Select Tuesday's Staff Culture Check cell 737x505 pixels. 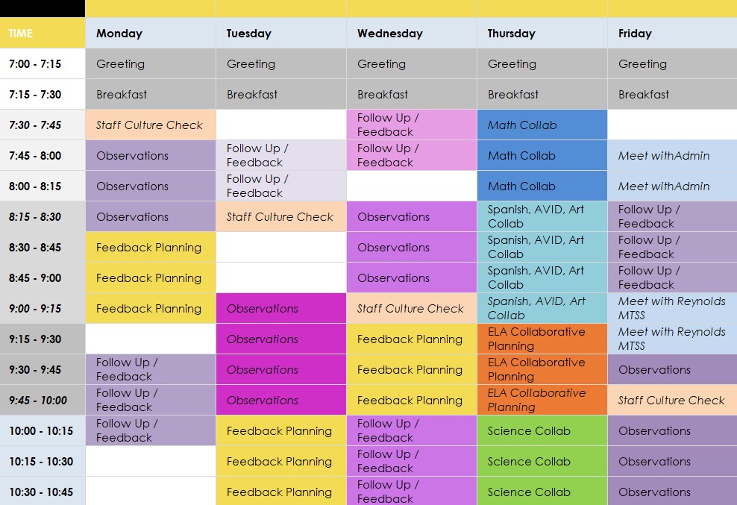click(x=281, y=216)
